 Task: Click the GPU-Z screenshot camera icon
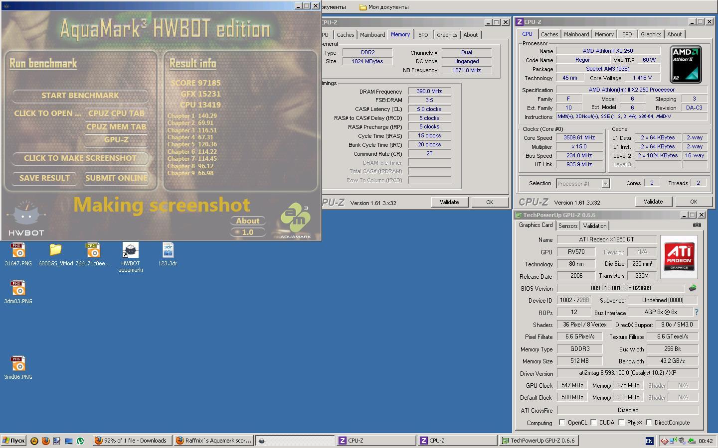[697, 225]
